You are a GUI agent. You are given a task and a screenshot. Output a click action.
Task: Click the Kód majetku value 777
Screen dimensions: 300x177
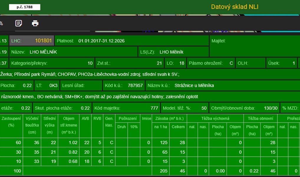[154, 108]
